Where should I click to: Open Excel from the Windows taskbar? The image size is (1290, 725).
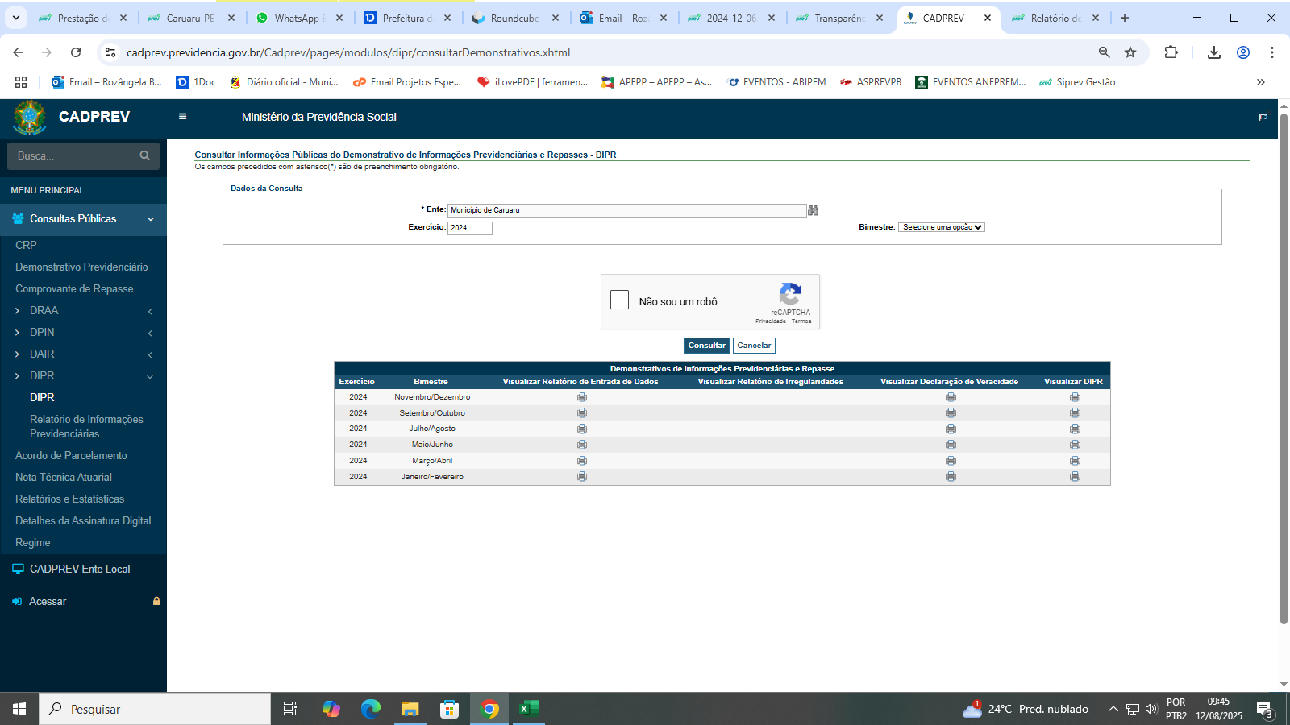click(x=528, y=709)
